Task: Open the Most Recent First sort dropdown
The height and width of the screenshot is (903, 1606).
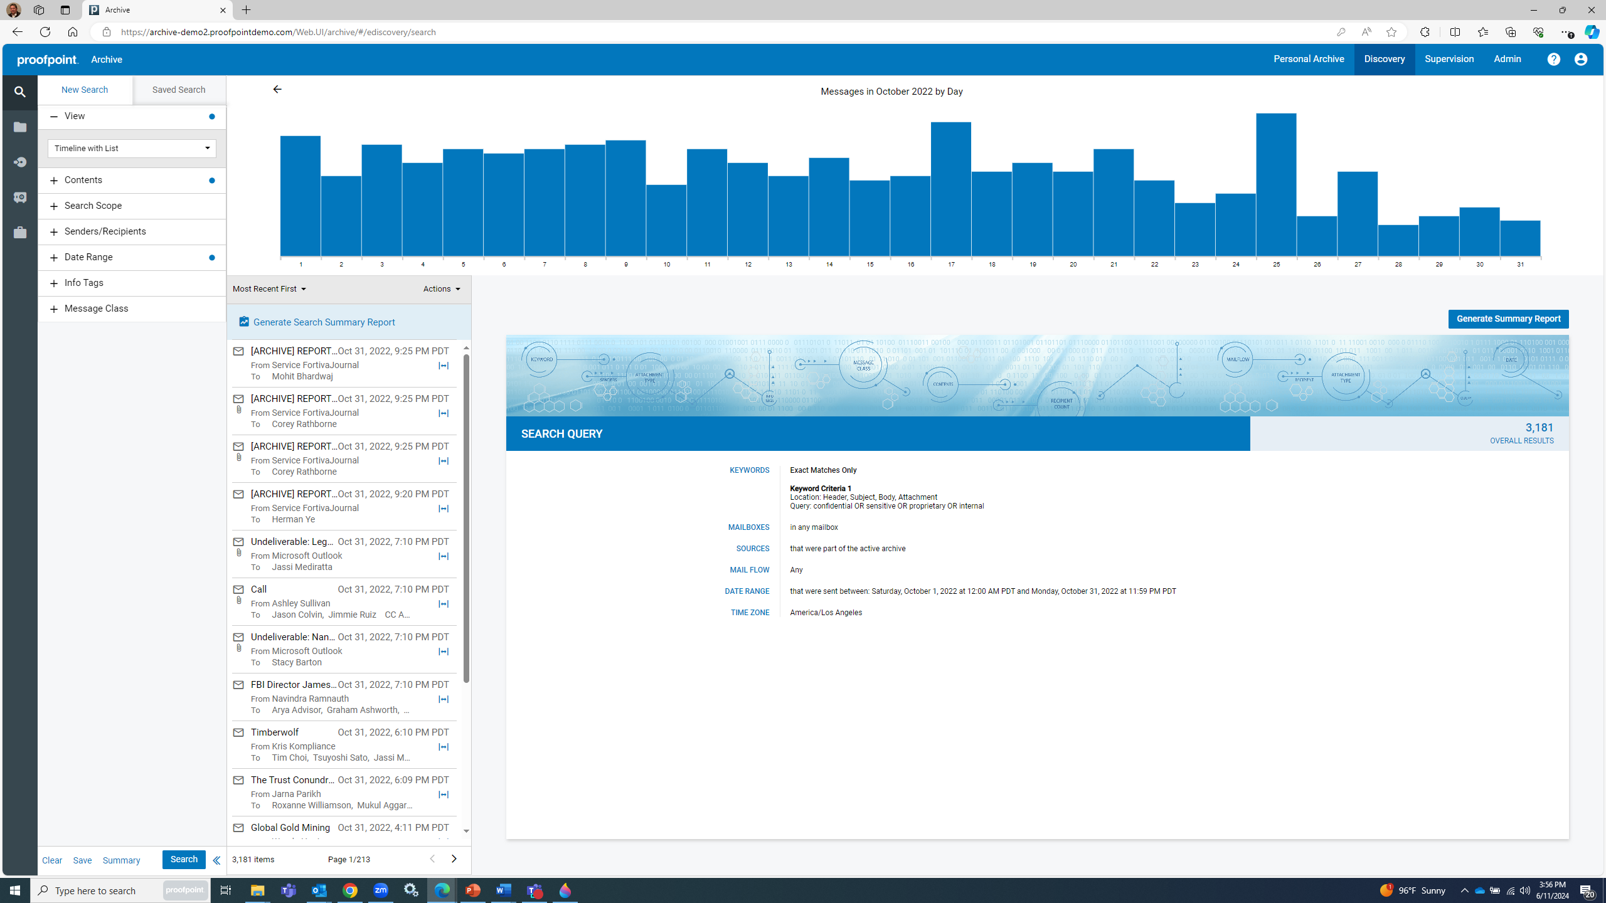Action: click(269, 289)
